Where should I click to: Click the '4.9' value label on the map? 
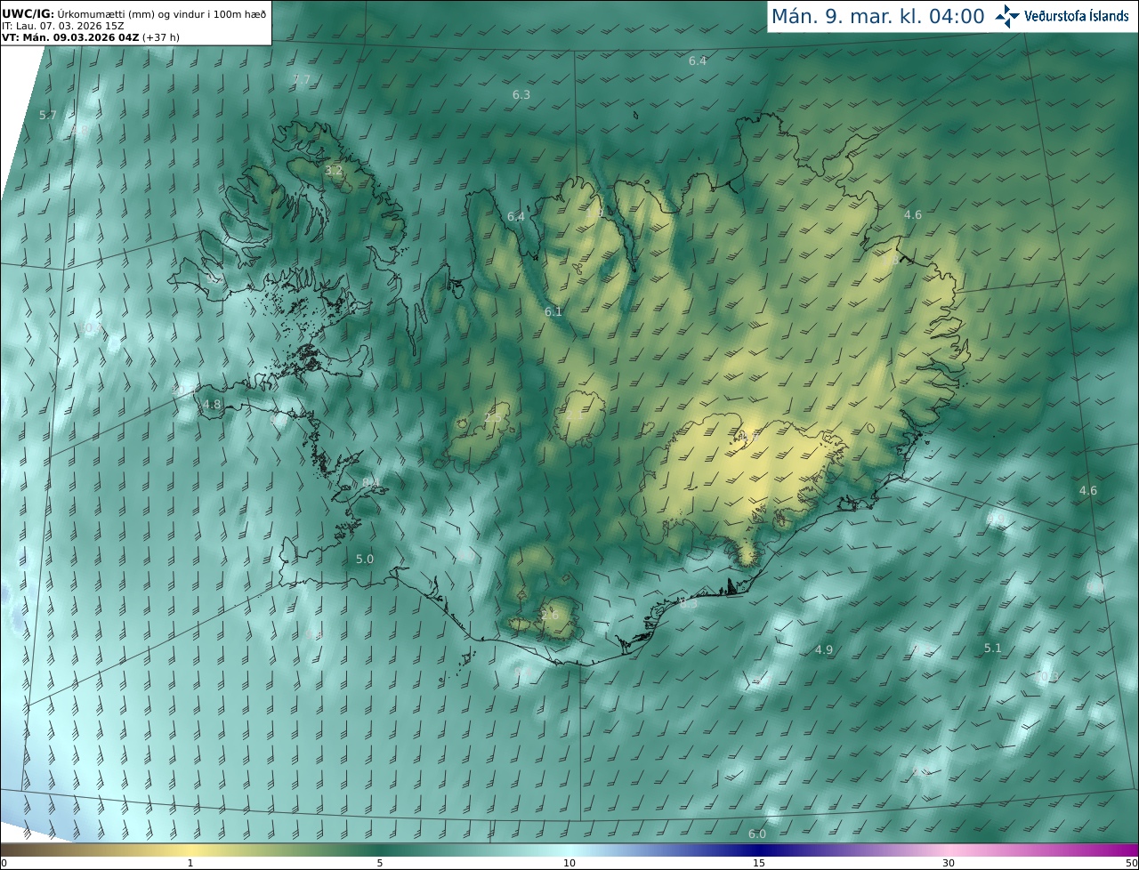(824, 649)
